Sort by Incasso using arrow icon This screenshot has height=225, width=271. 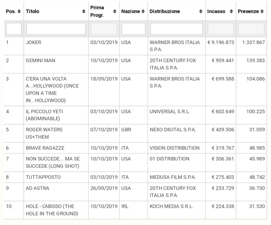(231, 12)
